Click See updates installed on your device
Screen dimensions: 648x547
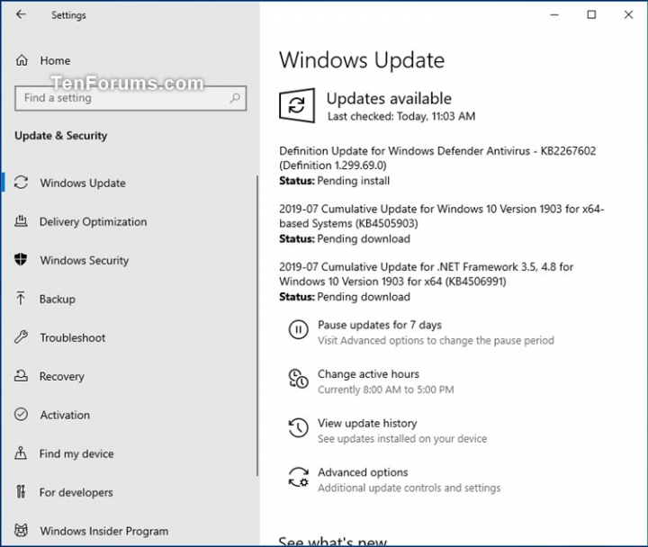pyautogui.click(x=402, y=439)
